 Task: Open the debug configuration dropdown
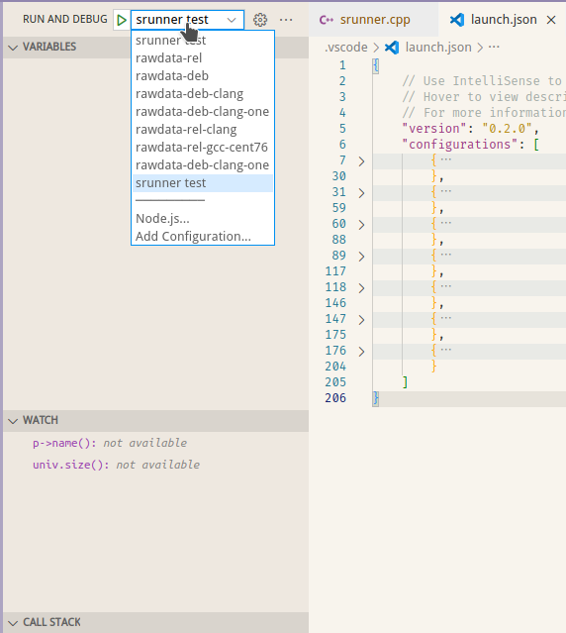[187, 20]
